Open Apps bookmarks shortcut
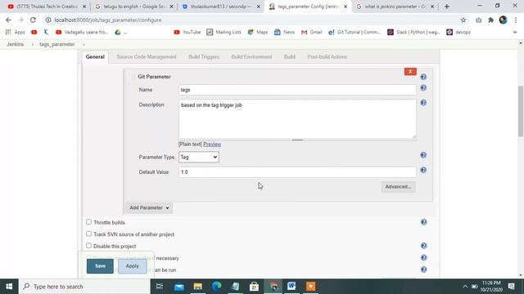The width and height of the screenshot is (524, 294). tap(16, 33)
